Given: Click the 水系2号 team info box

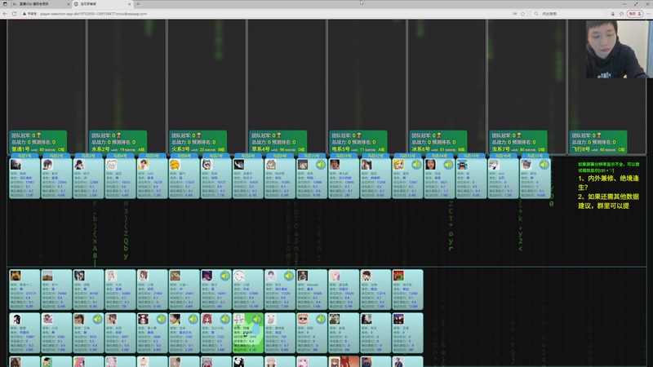Looking at the screenshot, I should point(118,142).
